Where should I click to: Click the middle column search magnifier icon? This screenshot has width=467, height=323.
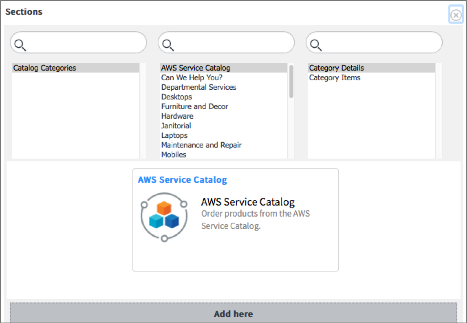[168, 45]
